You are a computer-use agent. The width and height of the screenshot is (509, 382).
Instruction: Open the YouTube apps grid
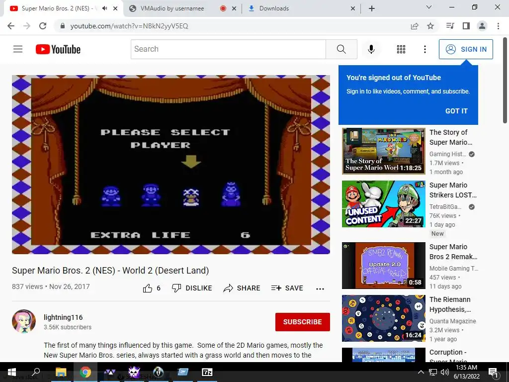(401, 49)
